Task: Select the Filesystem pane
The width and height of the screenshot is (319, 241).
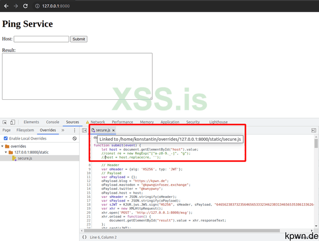Action: click(25, 130)
